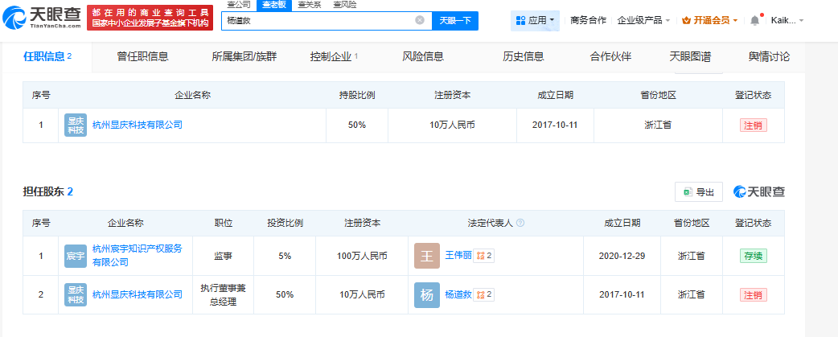This screenshot has height=337, width=838.
Task: Click the 王 avatar of 王伟丽
Action: [x=427, y=256]
